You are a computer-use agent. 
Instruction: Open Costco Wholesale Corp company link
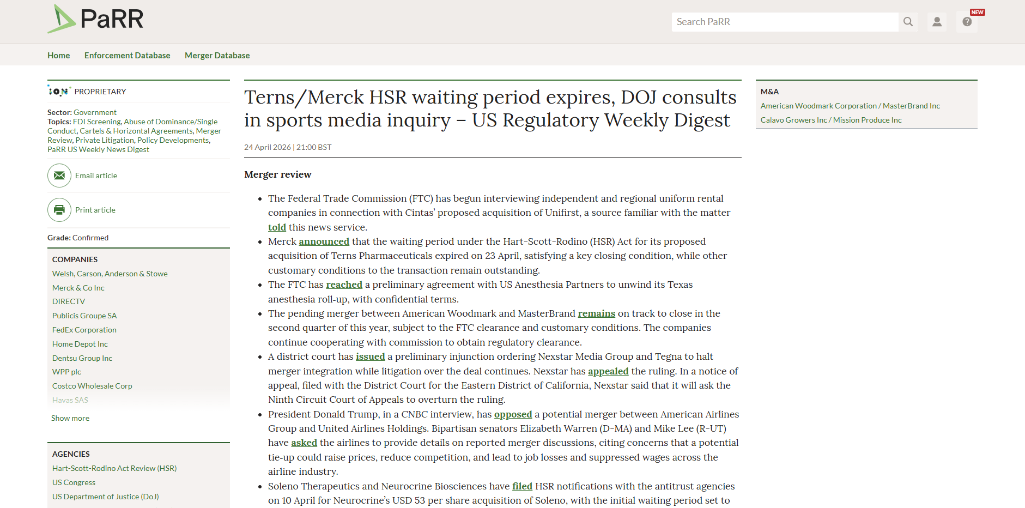coord(92,386)
